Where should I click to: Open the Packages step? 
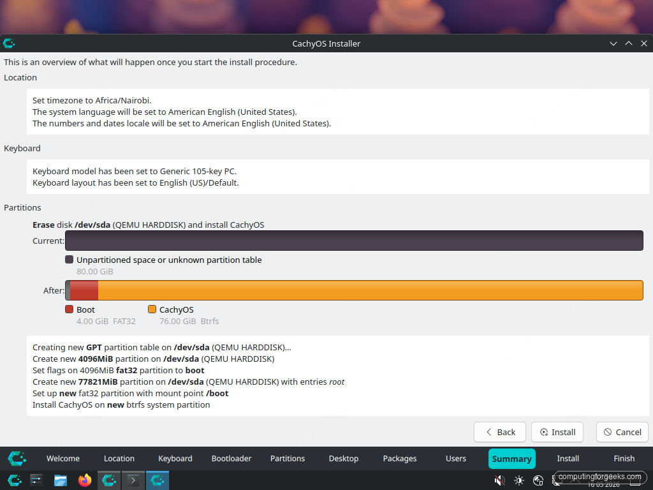(400, 458)
